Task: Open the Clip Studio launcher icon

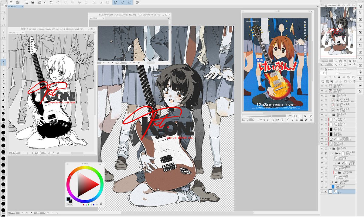Action: (x=18, y=2)
